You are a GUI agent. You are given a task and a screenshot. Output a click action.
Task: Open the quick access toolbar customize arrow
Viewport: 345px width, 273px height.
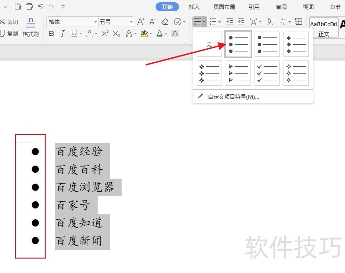63,7
